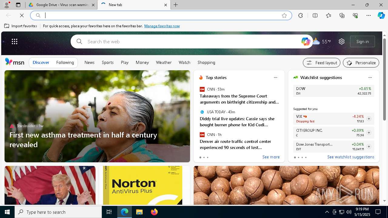Add this page to favorites star
Image resolution: width=388 pixels, height=218 pixels.
pos(284,15)
